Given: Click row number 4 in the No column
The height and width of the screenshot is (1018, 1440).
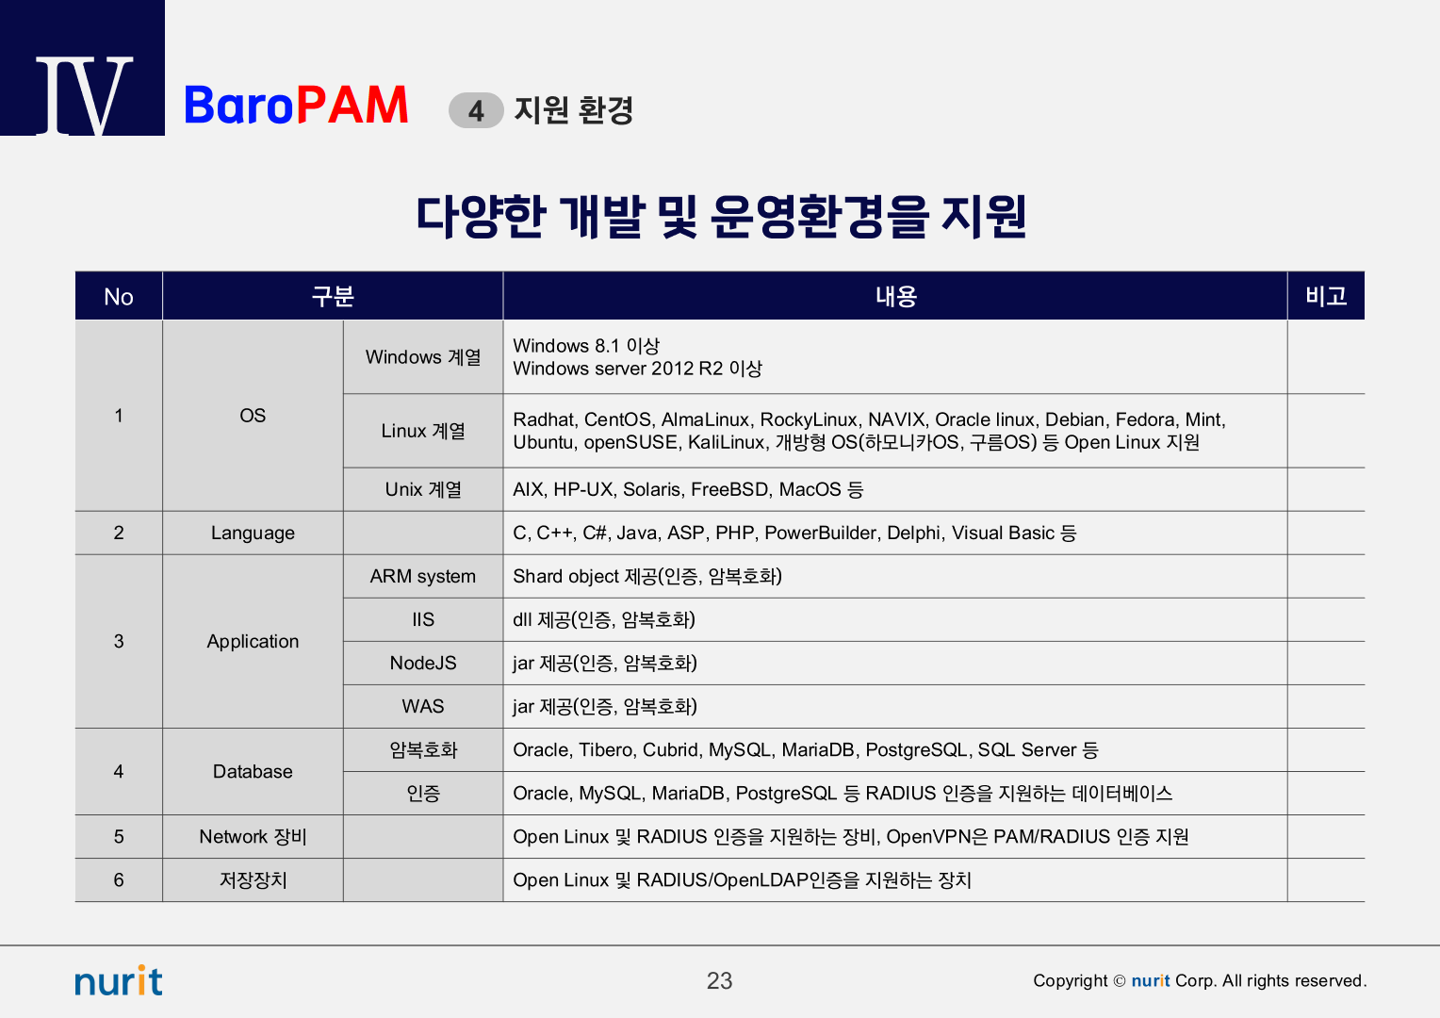Looking at the screenshot, I should point(119,771).
